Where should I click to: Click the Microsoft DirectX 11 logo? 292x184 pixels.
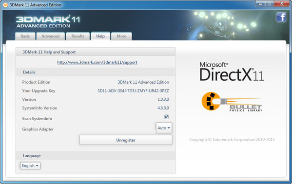[232, 72]
